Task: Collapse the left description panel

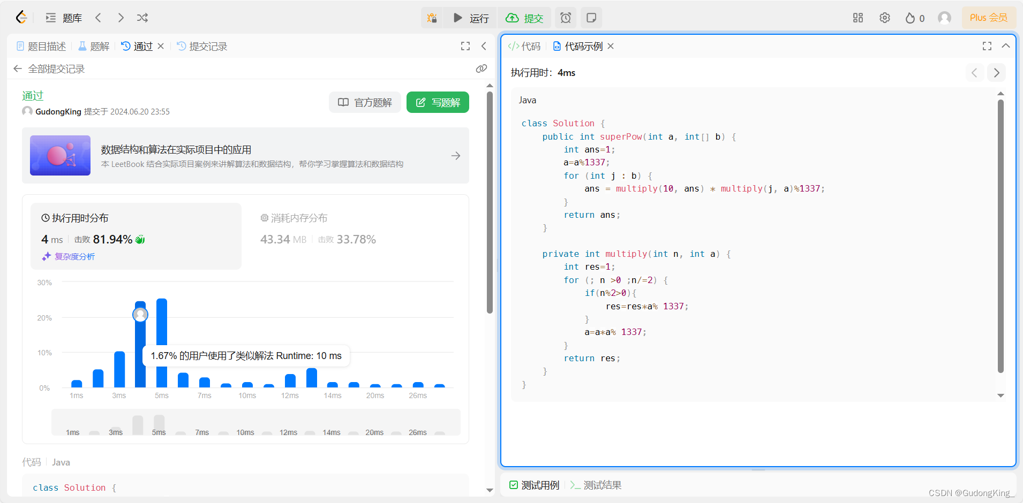Action: click(484, 46)
